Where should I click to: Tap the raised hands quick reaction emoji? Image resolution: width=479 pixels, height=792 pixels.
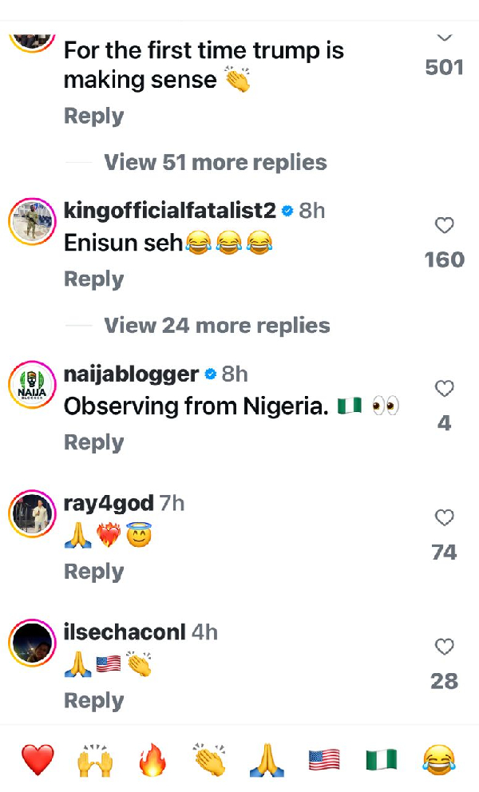tap(95, 759)
